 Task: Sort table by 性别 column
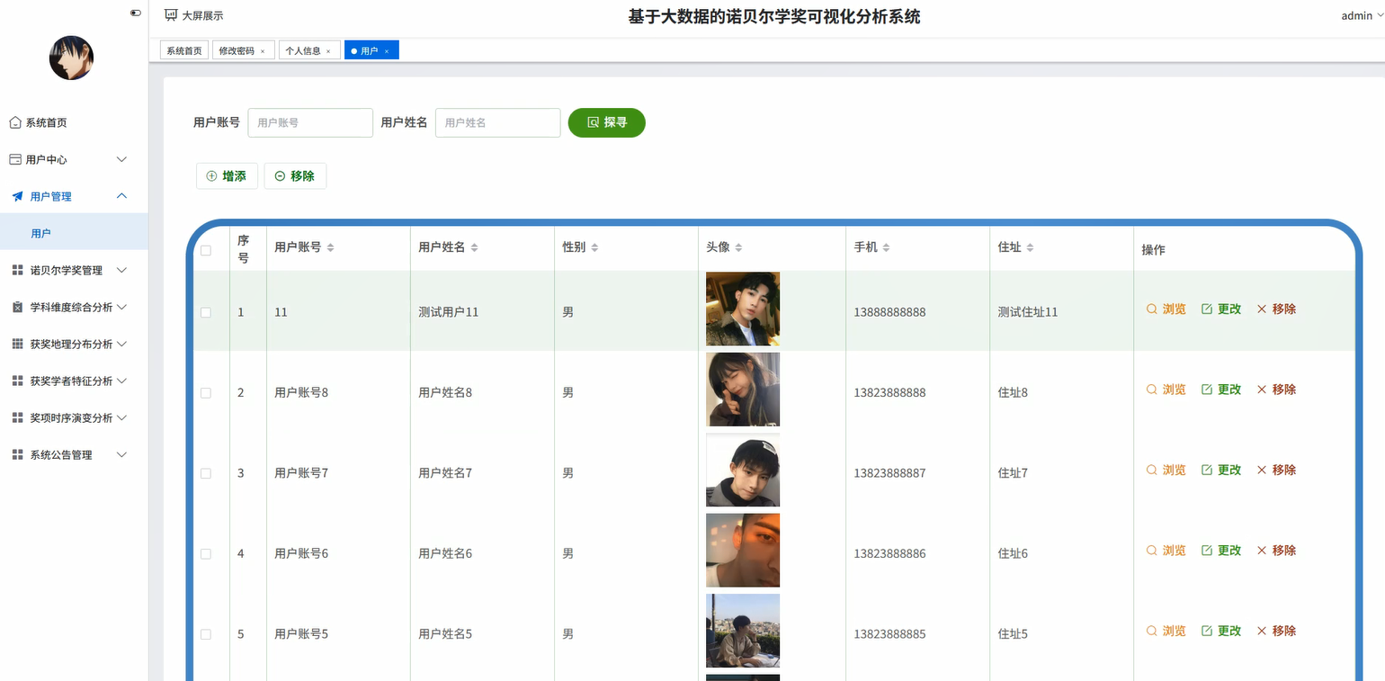point(594,247)
